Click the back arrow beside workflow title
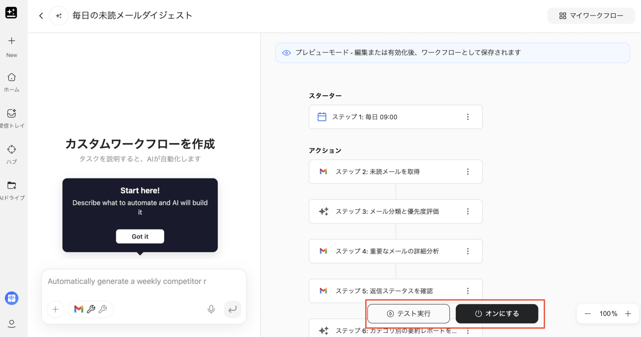Image resolution: width=641 pixels, height=337 pixels. tap(41, 16)
